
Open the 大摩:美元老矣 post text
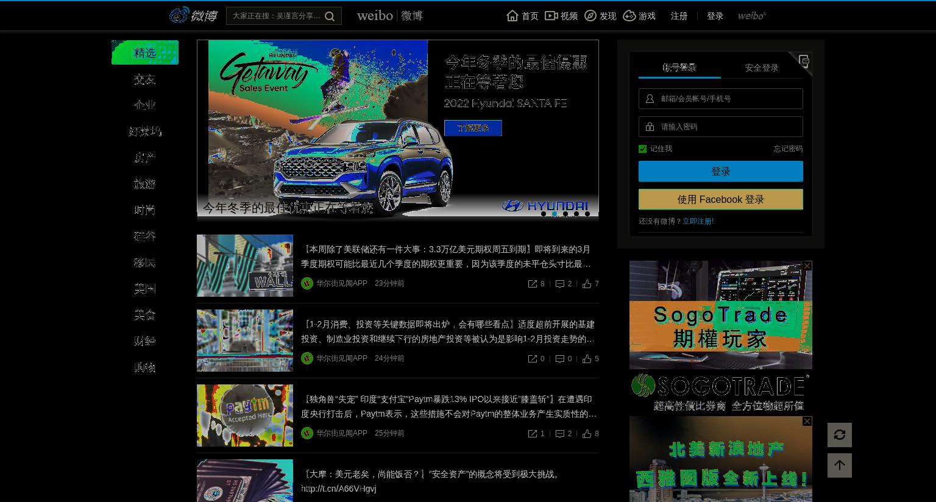click(x=431, y=474)
